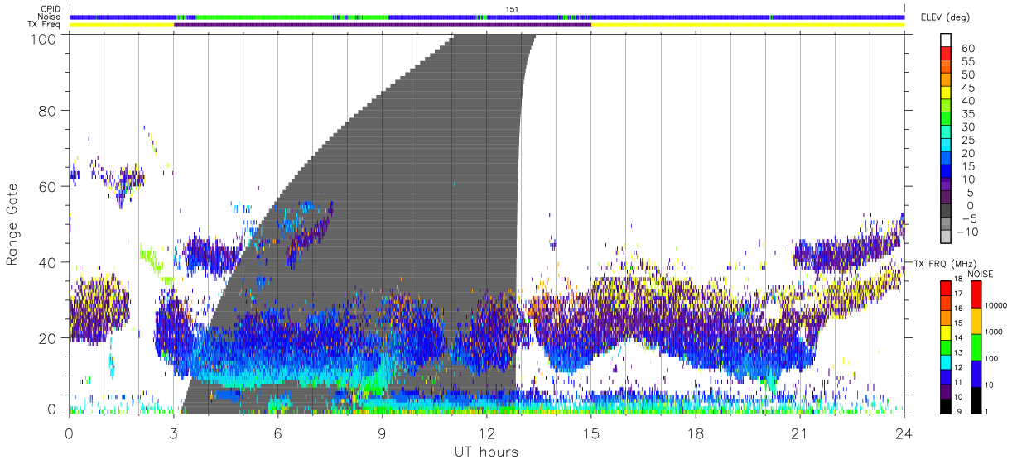The image size is (1017, 469).
Task: Select the yellow ELEV swatch between 40 and 45
Action: coord(946,93)
